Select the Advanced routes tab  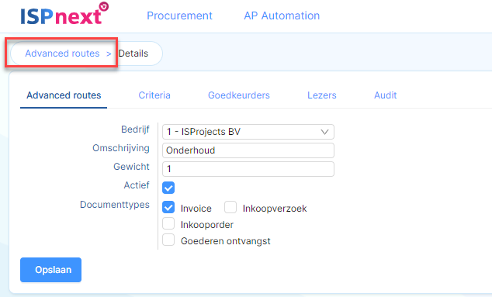coord(64,95)
